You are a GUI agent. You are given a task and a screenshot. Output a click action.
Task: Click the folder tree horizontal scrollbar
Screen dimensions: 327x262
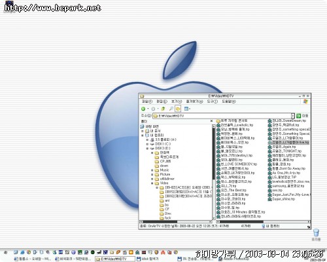coord(176,221)
